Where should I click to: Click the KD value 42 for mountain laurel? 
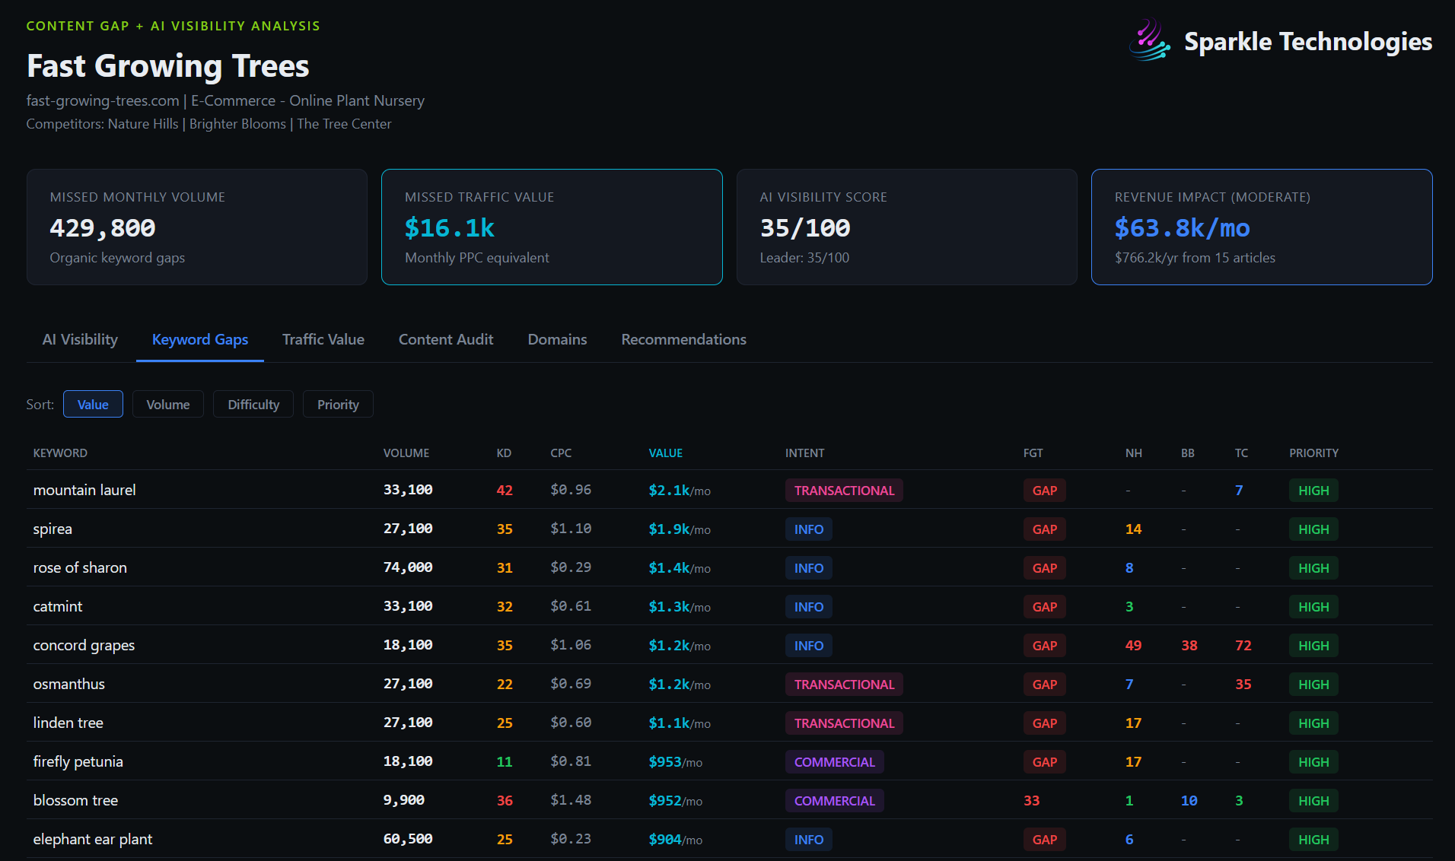click(505, 490)
